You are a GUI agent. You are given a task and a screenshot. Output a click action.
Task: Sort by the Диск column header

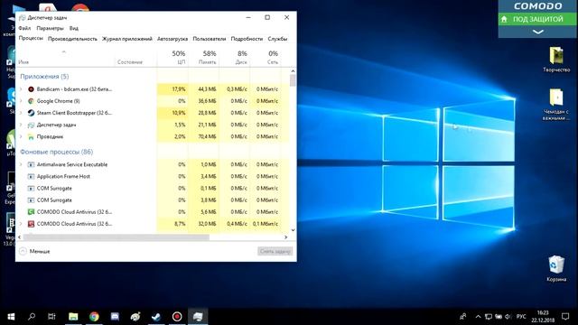pyautogui.click(x=235, y=58)
